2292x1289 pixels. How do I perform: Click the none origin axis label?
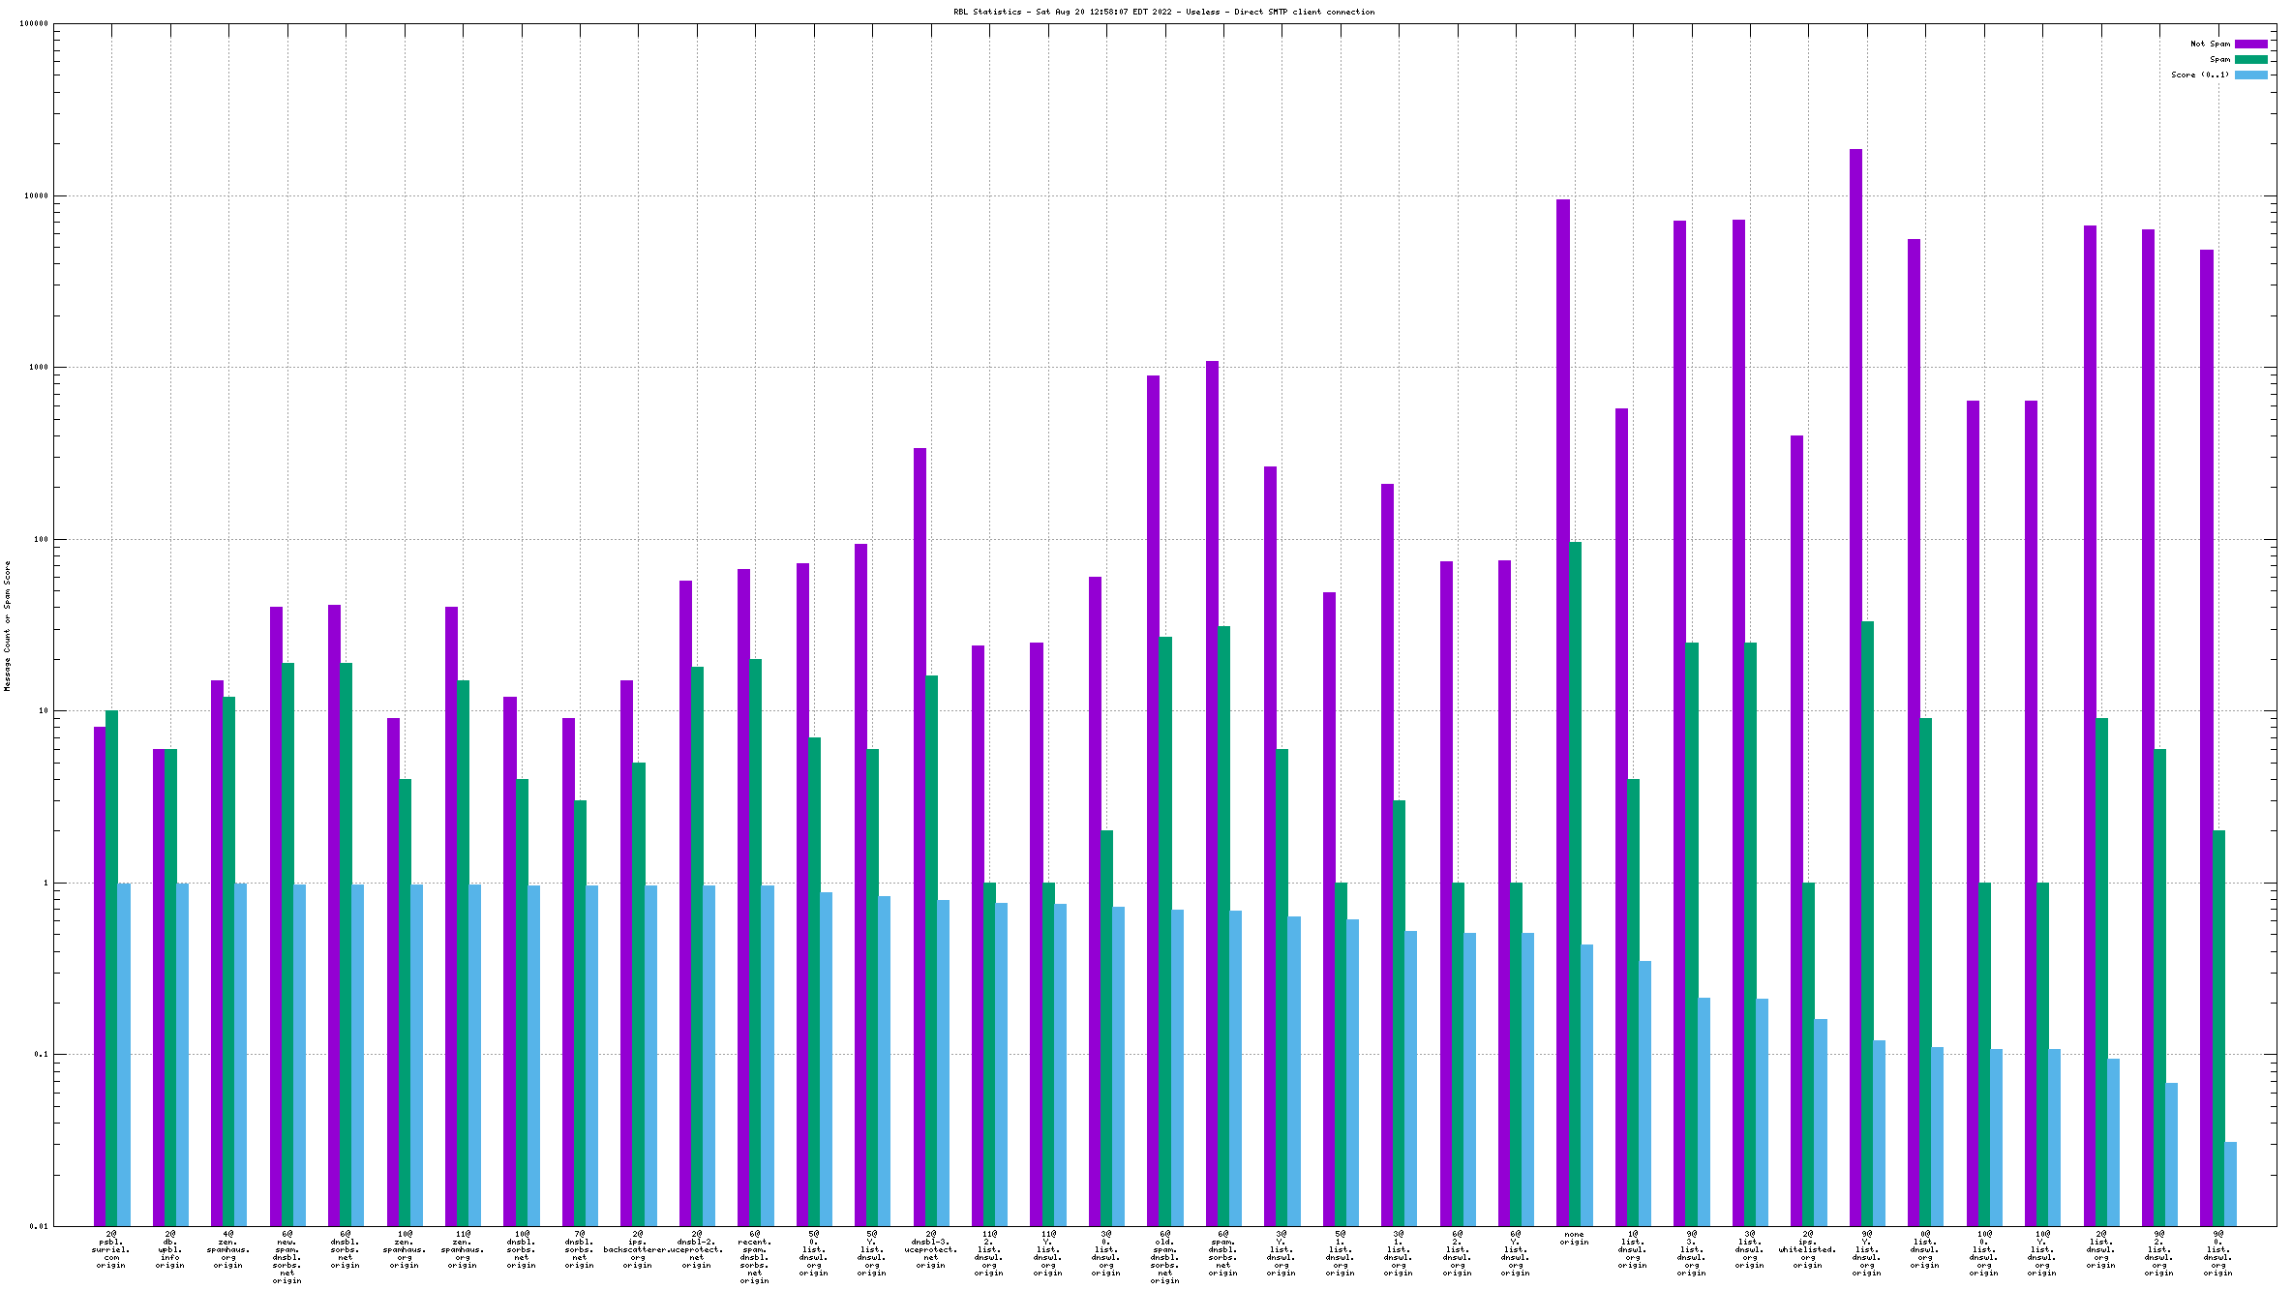point(1574,1239)
